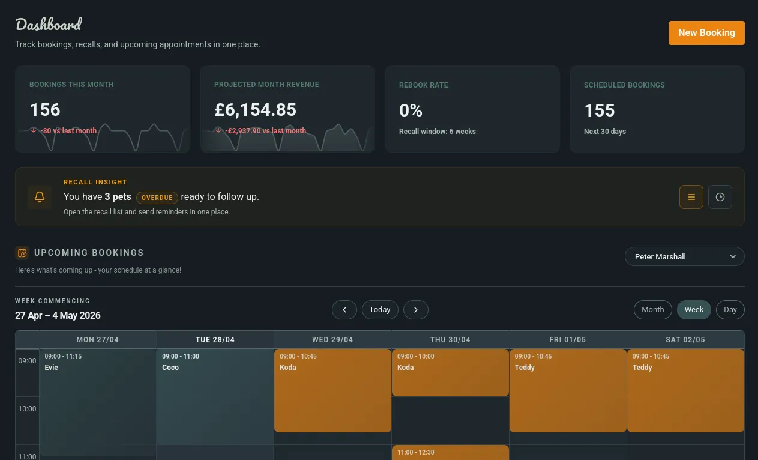Click the WED 29/04 column header
The image size is (758, 460).
point(333,340)
